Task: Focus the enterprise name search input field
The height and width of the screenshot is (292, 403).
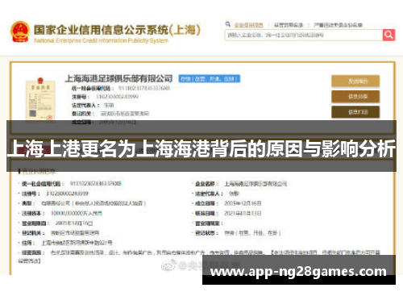Action: 304,35
